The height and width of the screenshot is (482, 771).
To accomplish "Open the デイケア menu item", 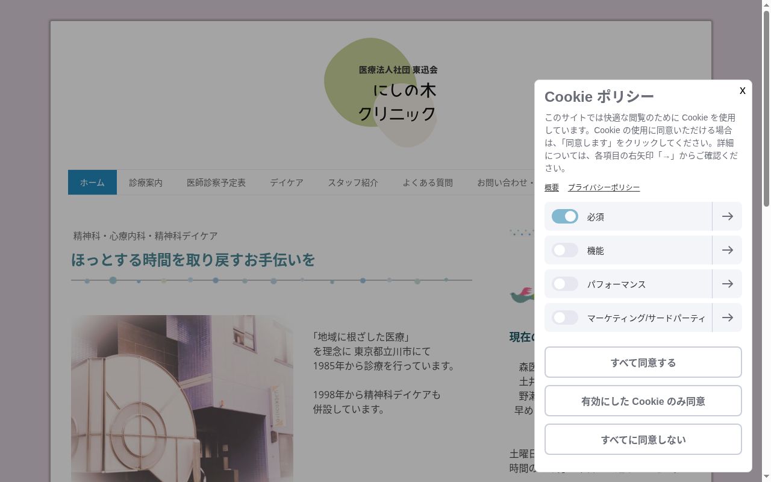I will (287, 183).
